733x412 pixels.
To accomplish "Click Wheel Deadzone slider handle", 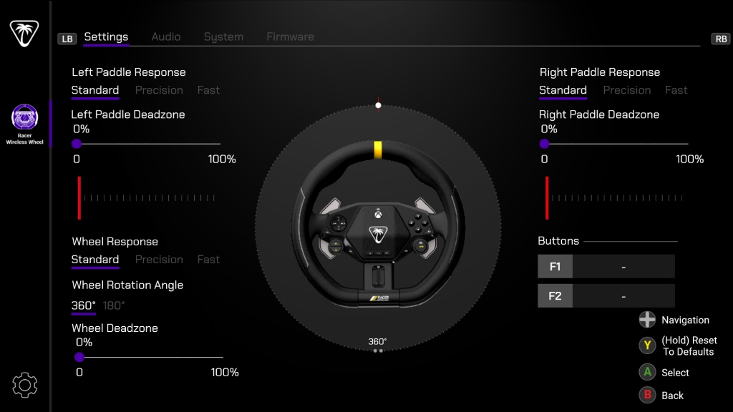I will coord(79,358).
